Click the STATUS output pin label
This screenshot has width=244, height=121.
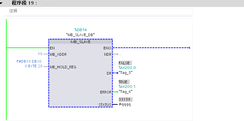click(x=105, y=105)
